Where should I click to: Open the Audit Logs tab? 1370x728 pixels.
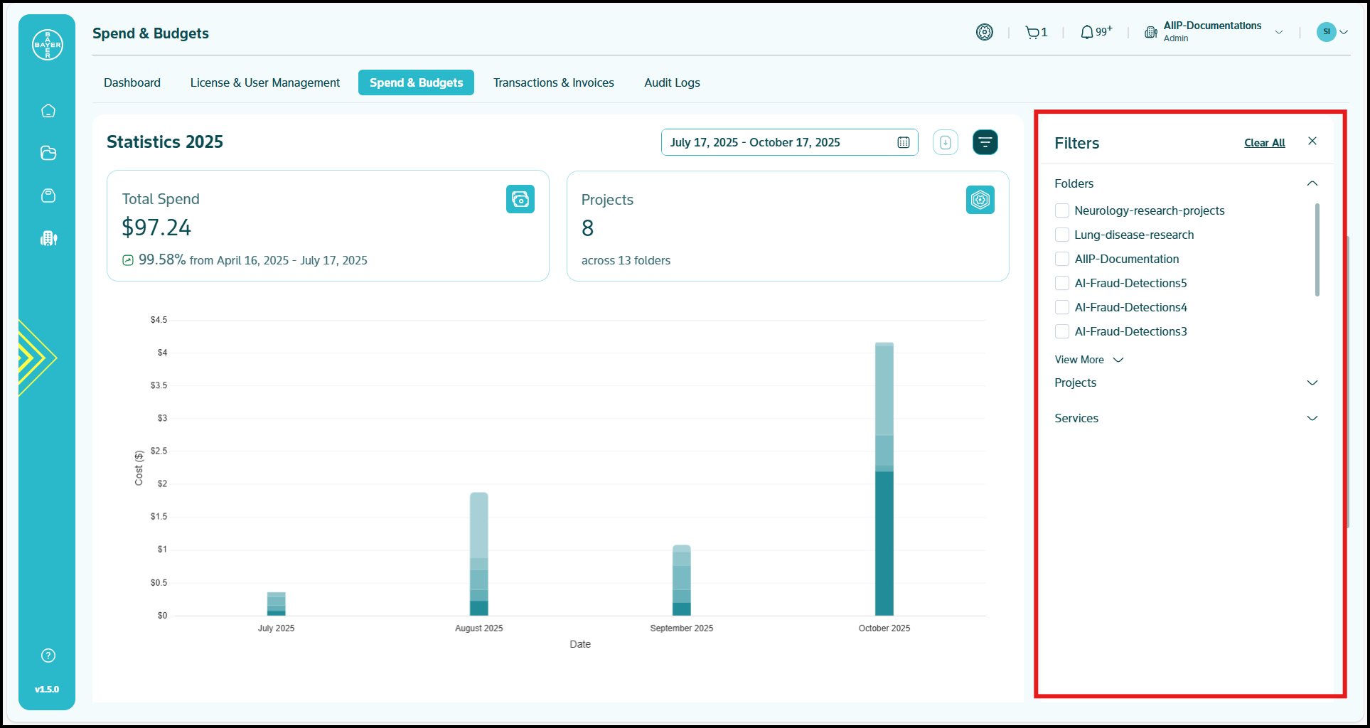672,82
